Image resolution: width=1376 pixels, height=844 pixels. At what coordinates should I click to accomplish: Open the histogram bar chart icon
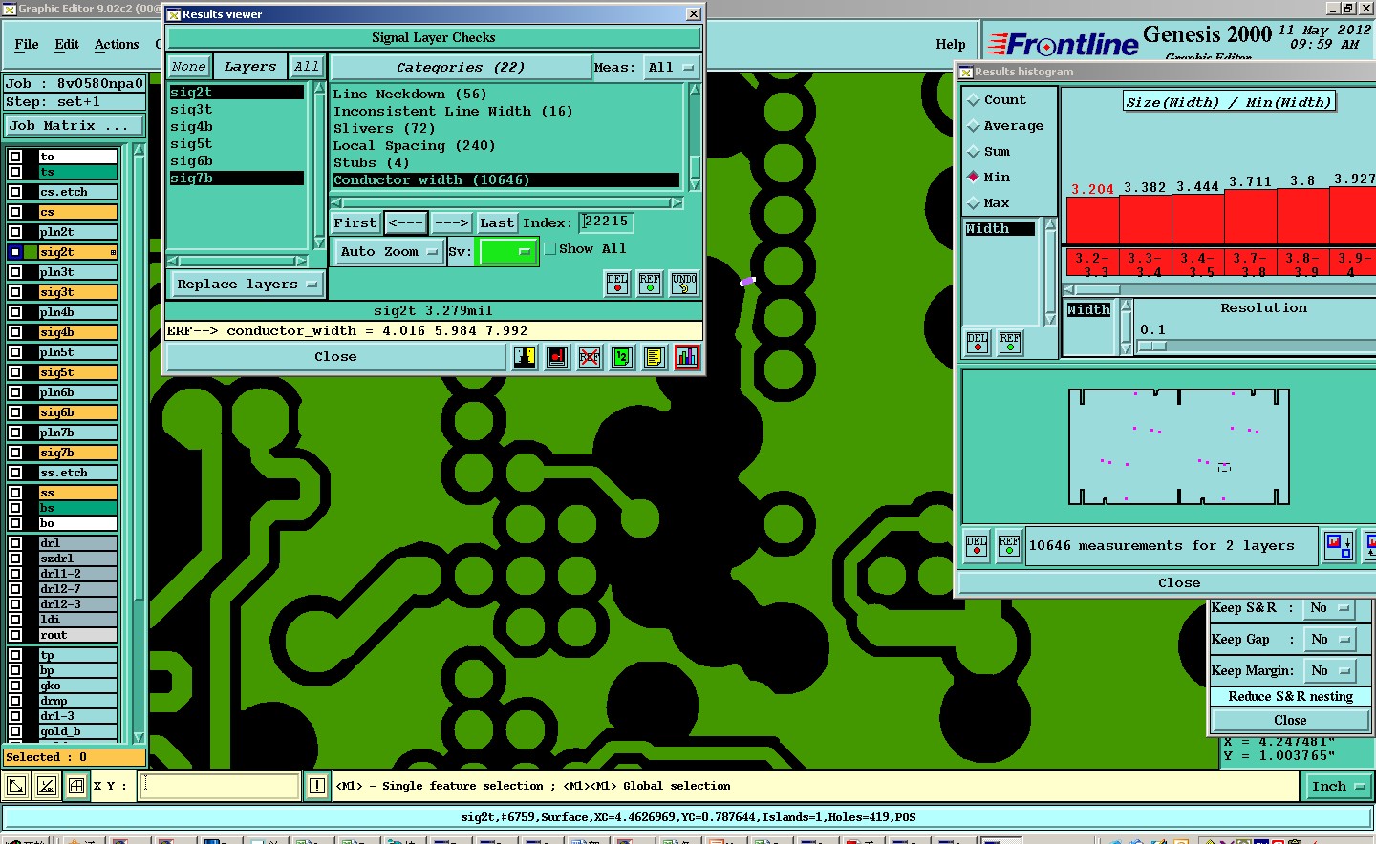click(x=687, y=357)
